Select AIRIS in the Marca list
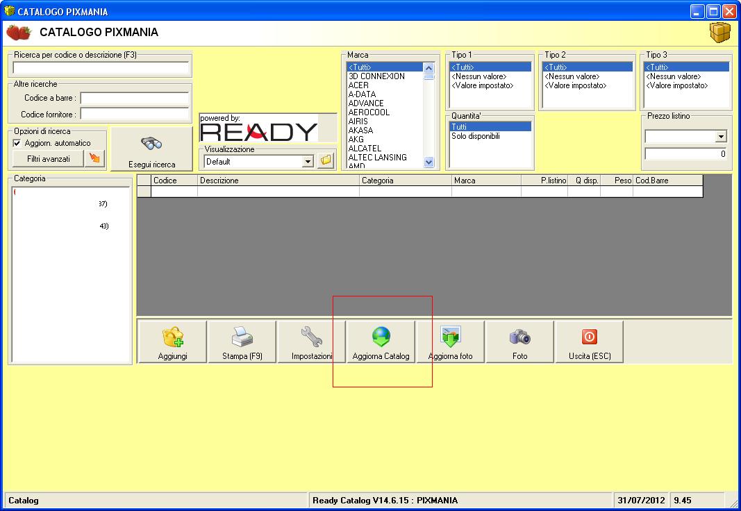This screenshot has width=741, height=511. click(385, 121)
